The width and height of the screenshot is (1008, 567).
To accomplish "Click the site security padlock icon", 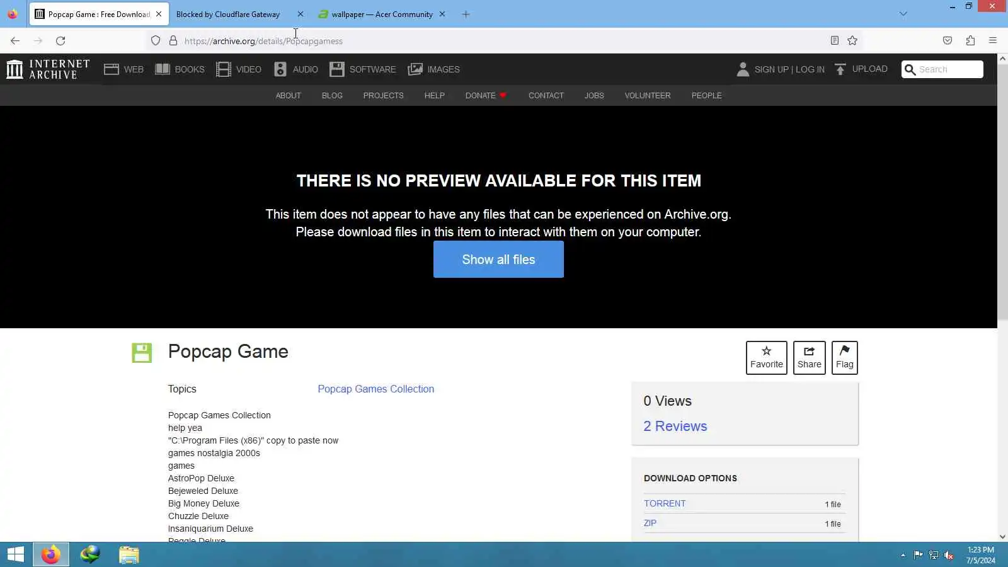I will point(173,41).
